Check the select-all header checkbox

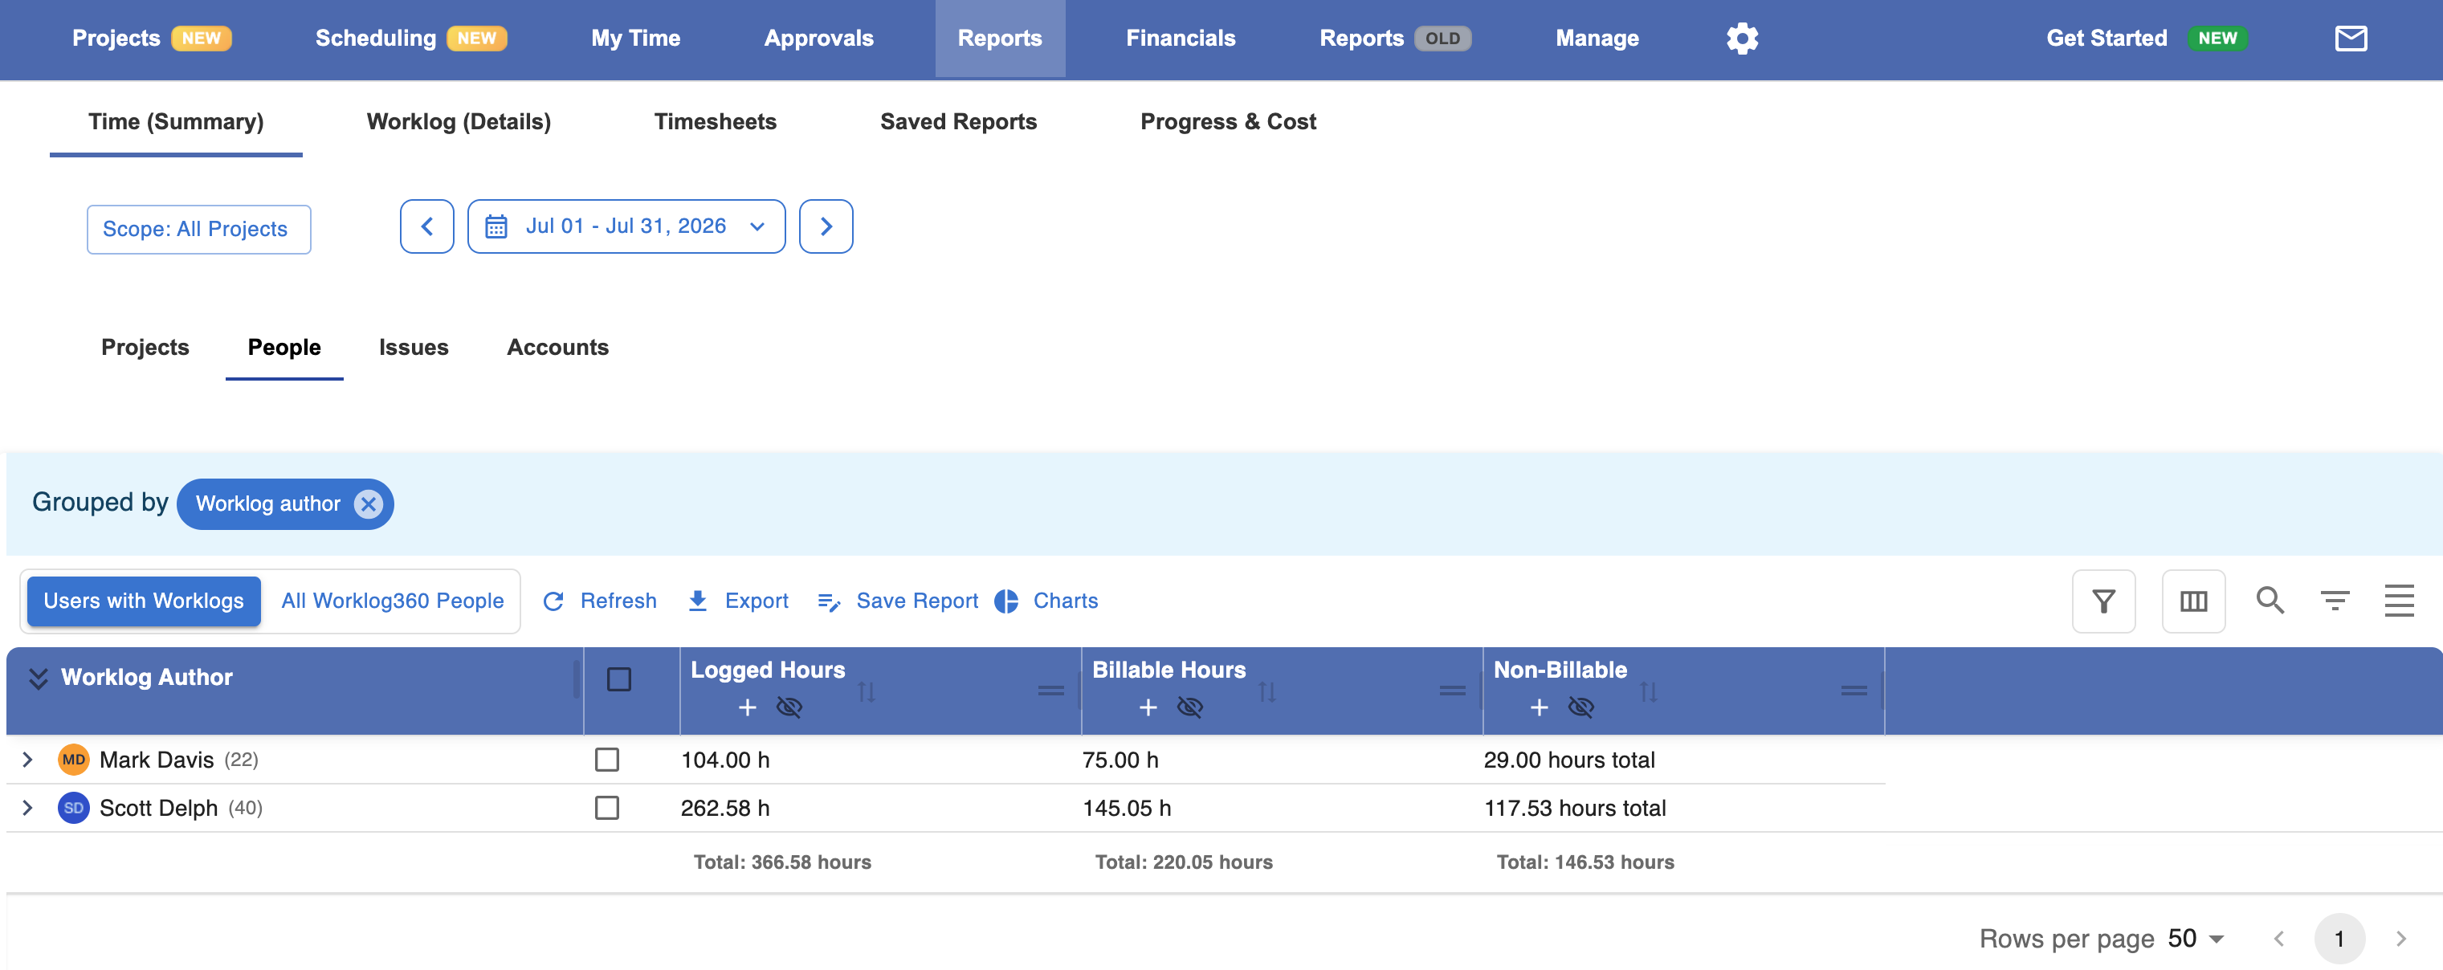618,679
